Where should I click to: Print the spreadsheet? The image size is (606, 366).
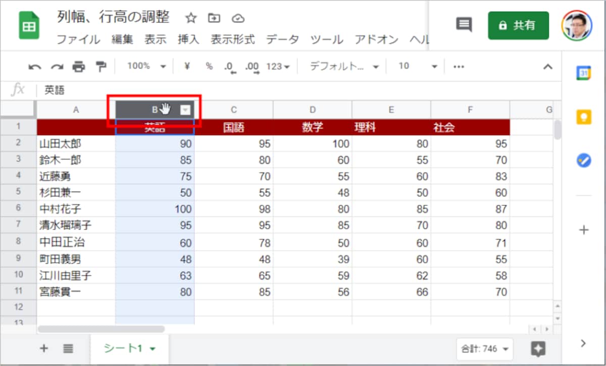pos(79,67)
